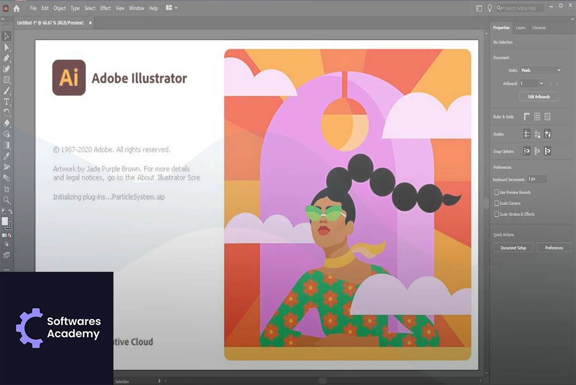Open the Object menu

[59, 8]
